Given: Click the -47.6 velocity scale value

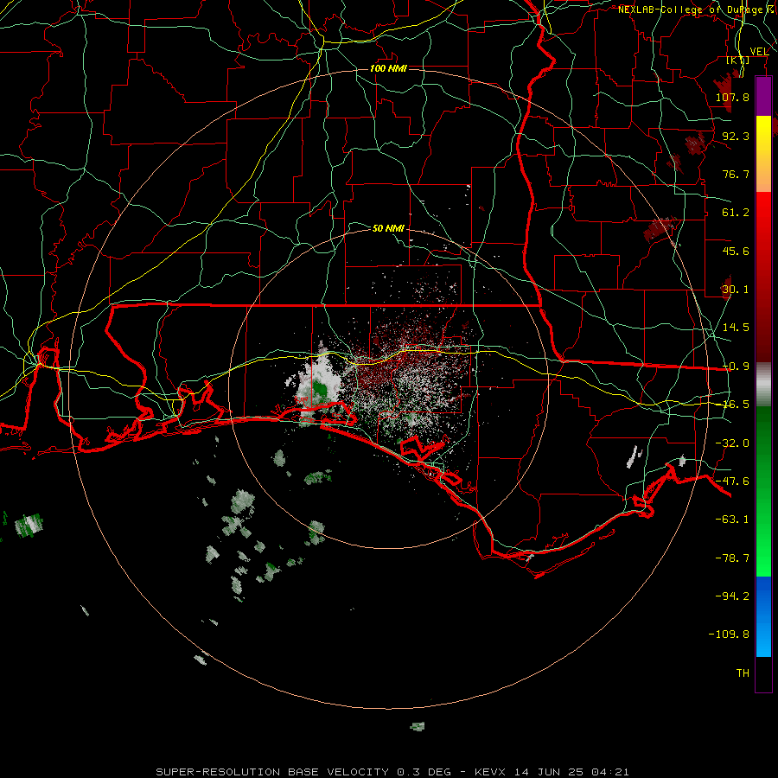Looking at the screenshot, I should tap(732, 481).
